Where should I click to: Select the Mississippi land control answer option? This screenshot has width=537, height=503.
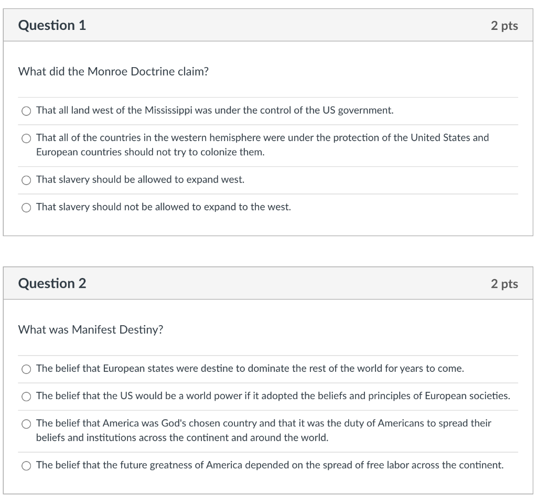[26, 111]
